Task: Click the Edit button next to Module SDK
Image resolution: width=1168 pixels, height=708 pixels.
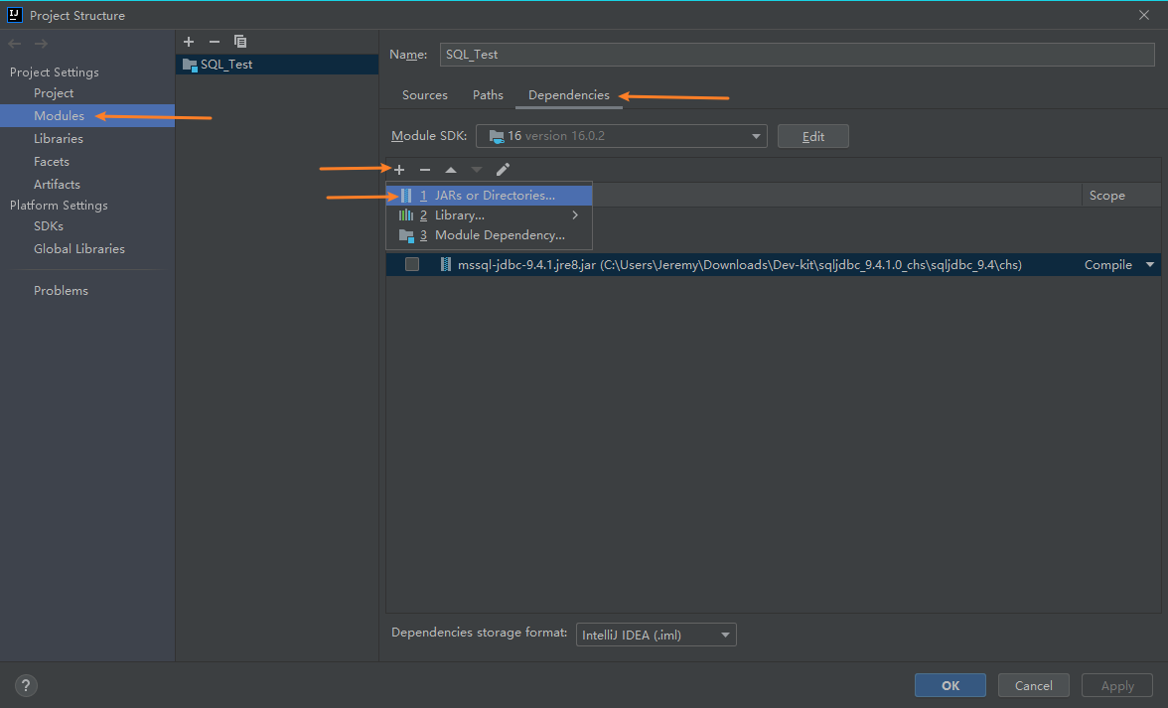Action: tap(812, 135)
